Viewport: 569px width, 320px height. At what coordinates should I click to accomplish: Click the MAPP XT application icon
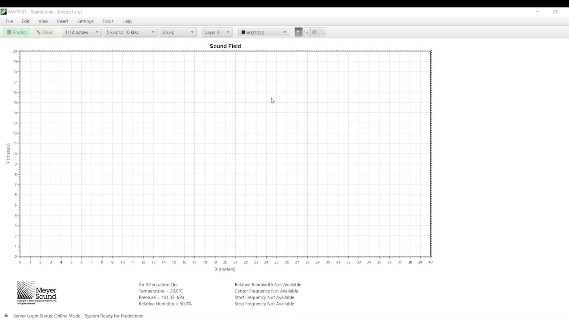pyautogui.click(x=4, y=12)
